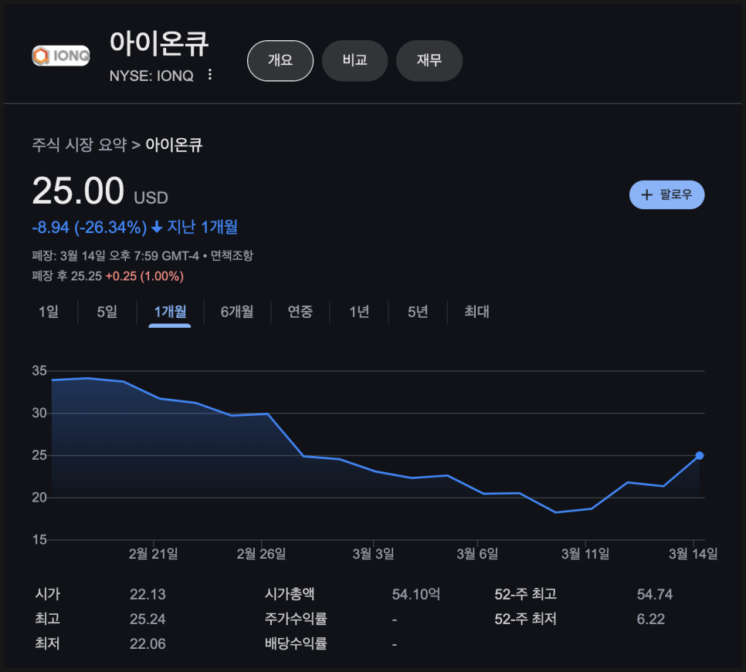Follow the stock with 팔로우 button
Image resolution: width=746 pixels, height=672 pixels.
pos(666,194)
